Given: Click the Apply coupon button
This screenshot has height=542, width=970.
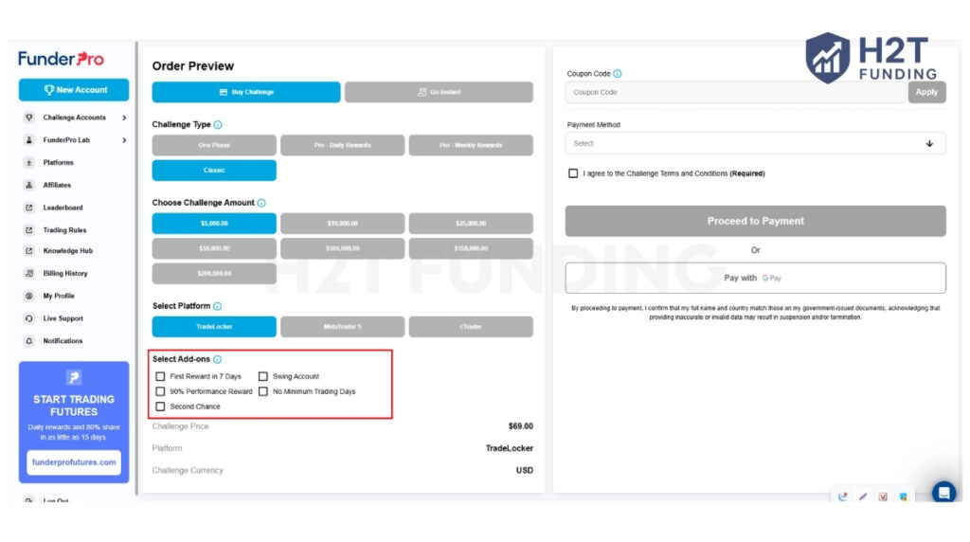Looking at the screenshot, I should 926,92.
